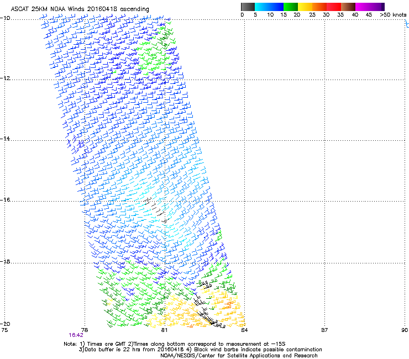Click the purple "16:42" swath time label
The image size is (409, 359).
(x=76, y=335)
